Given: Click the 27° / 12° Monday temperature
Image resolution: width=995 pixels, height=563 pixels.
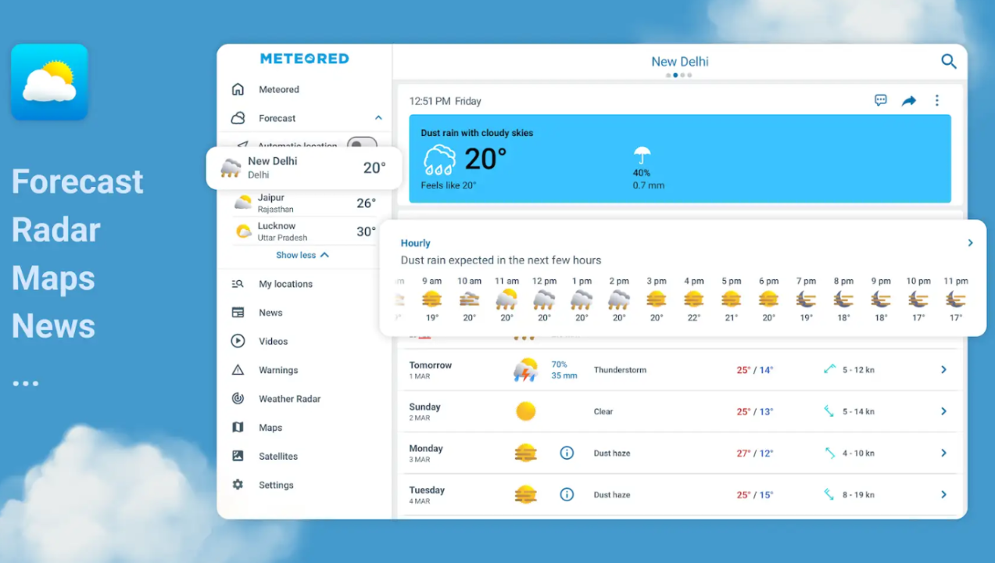Looking at the screenshot, I should 754,453.
